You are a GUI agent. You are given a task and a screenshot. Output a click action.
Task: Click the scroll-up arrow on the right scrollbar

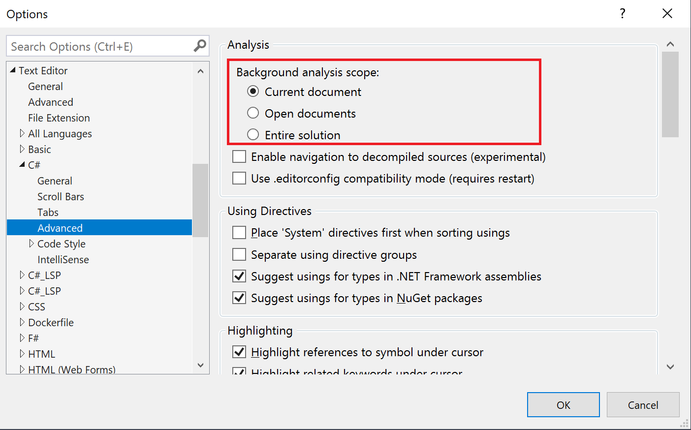(x=670, y=44)
